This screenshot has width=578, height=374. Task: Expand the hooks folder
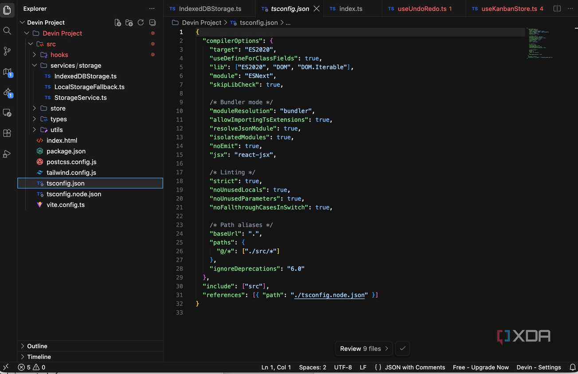[35, 55]
